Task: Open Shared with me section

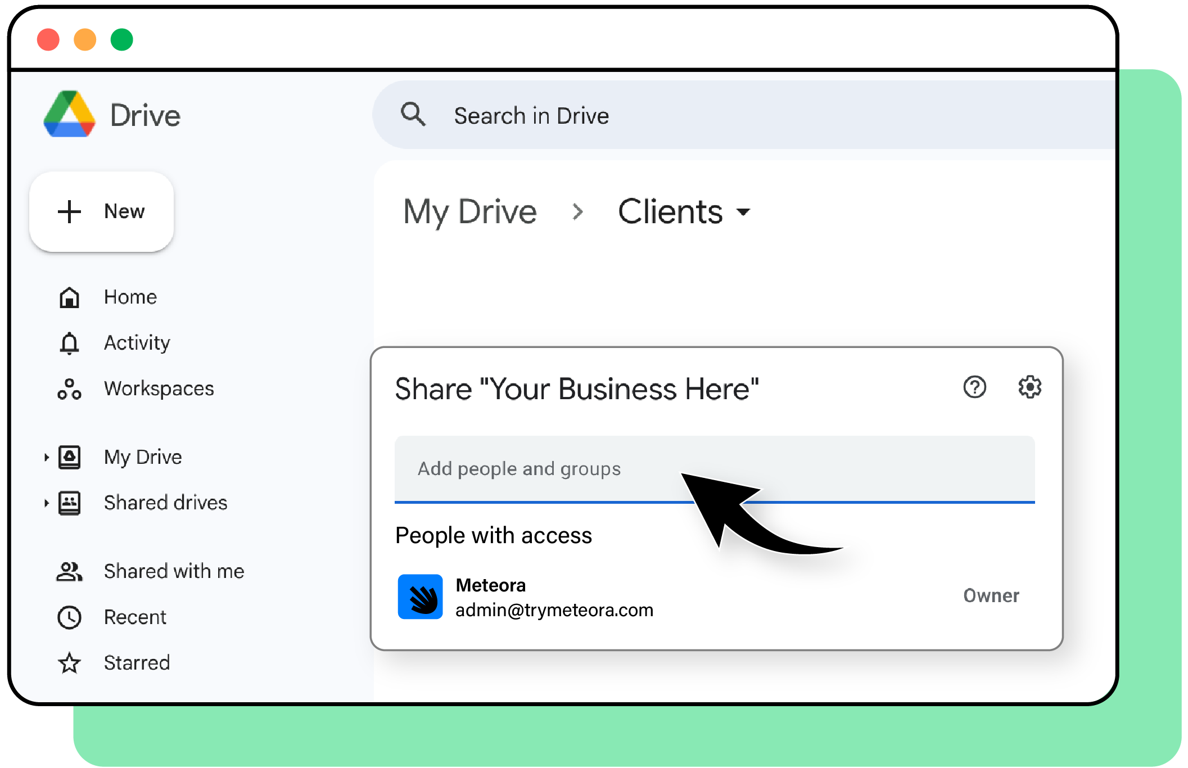Action: coord(174,571)
